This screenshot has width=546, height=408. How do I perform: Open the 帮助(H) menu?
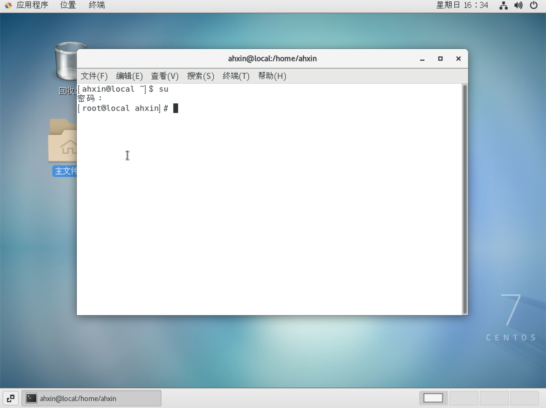click(272, 76)
